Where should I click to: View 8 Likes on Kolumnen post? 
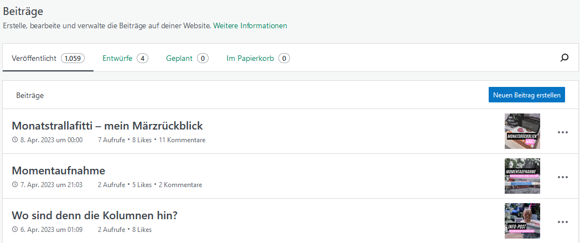[141, 230]
